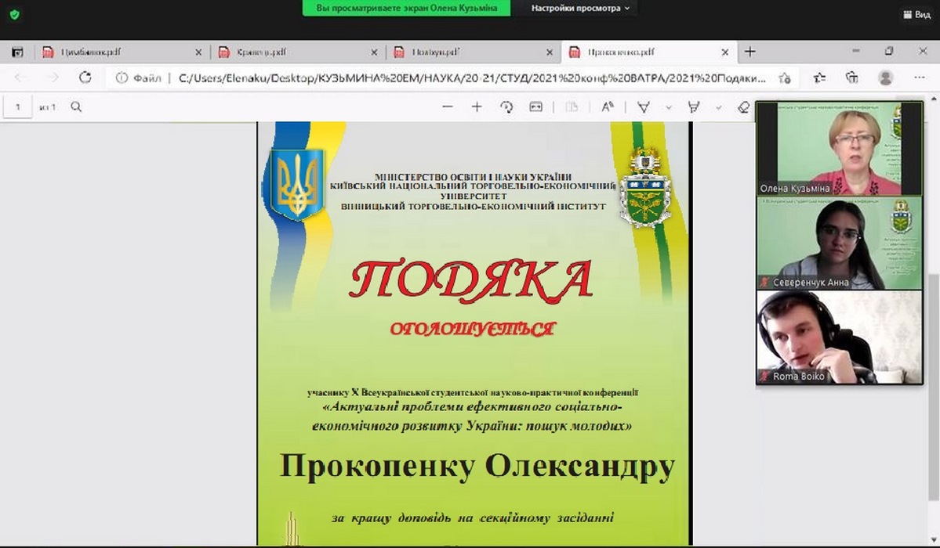Viewport: 940px width, 548px height.
Task: Activate the Read aloud tool
Action: click(608, 107)
